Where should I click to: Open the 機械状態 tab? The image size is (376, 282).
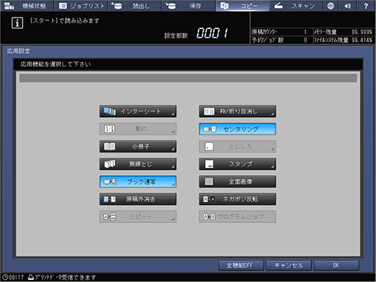pyautogui.click(x=26, y=6)
